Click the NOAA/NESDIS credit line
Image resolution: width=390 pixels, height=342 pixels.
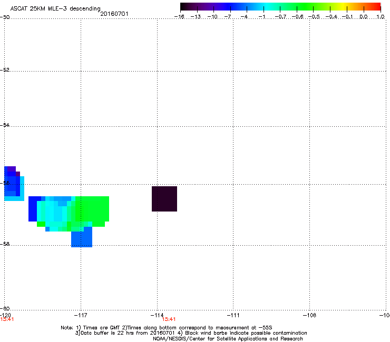pyautogui.click(x=228, y=338)
